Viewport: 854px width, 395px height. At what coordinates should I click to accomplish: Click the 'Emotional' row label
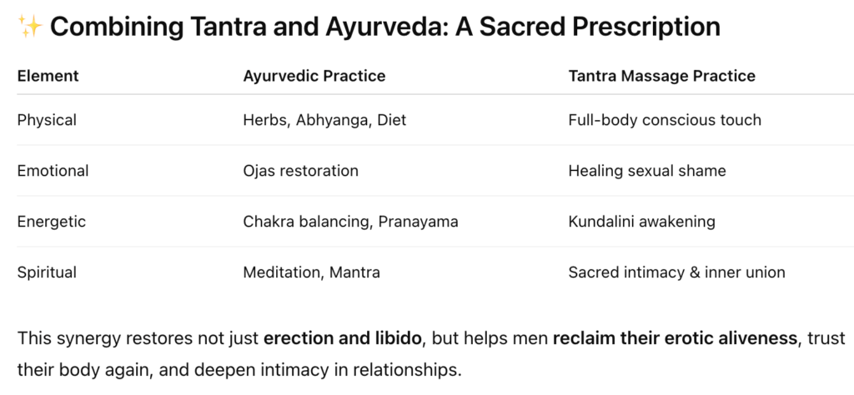point(53,171)
